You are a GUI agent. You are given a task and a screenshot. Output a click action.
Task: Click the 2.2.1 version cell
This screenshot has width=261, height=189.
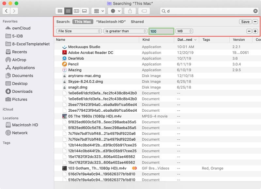point(236,47)
